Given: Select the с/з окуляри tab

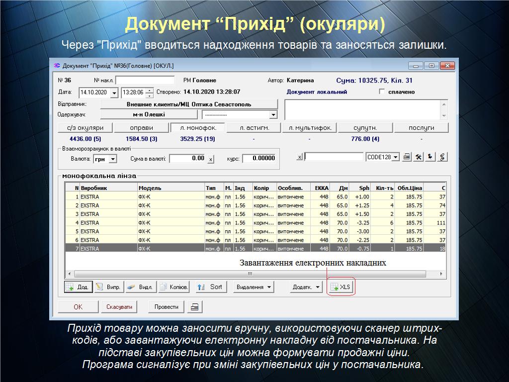Looking at the screenshot, I should coord(85,128).
